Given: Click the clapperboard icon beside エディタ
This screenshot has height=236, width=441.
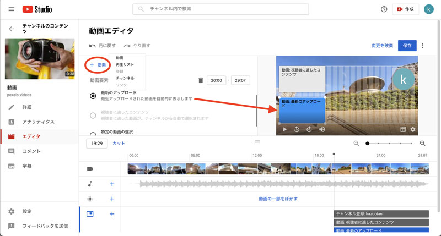Looking at the screenshot, I should 11,136.
